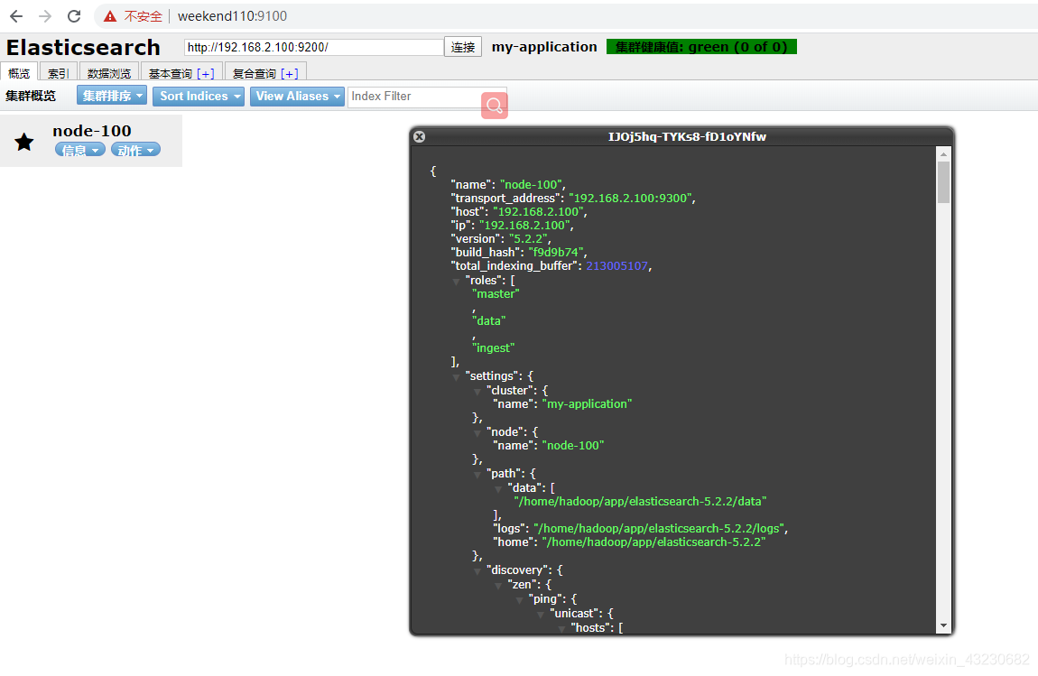Click scrollbar up arrow in JSON popup
This screenshot has height=676, width=1038.
(943, 154)
